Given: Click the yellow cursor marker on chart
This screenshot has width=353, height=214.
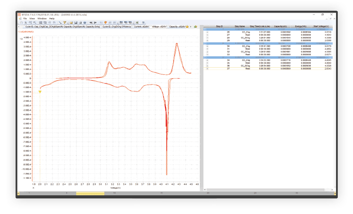Looking at the screenshot, I should pos(40,92).
